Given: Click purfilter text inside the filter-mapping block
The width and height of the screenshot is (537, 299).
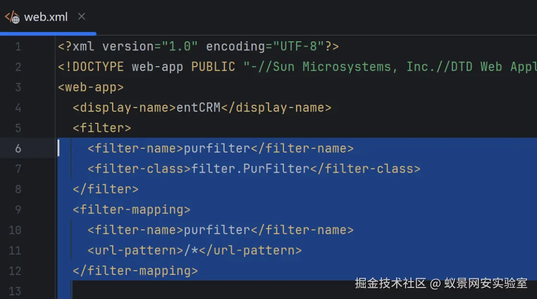Looking at the screenshot, I should point(217,230).
